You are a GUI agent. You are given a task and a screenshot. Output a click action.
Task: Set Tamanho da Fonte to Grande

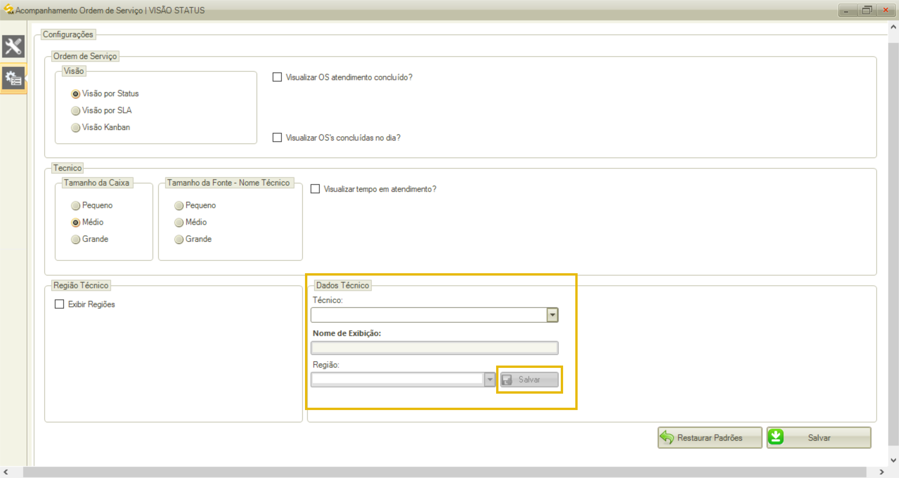click(178, 239)
